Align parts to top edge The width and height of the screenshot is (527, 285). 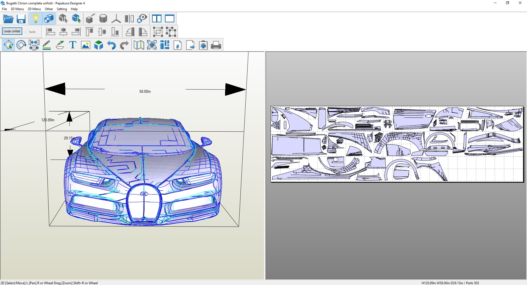click(89, 32)
